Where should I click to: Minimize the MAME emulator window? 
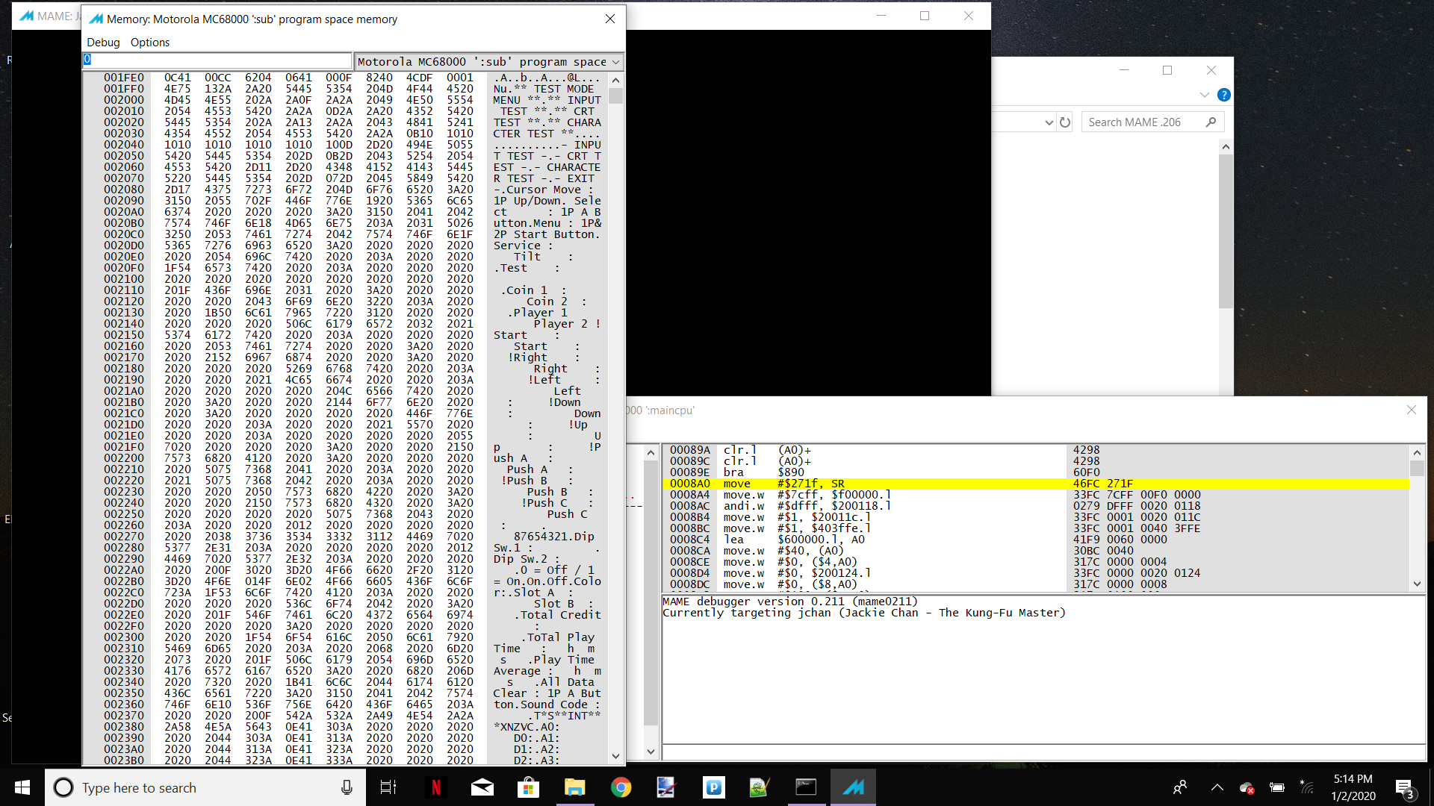tap(881, 16)
